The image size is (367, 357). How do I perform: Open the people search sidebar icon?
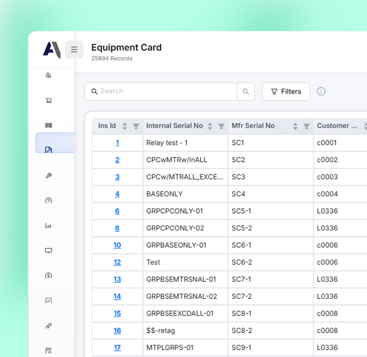(x=48, y=76)
